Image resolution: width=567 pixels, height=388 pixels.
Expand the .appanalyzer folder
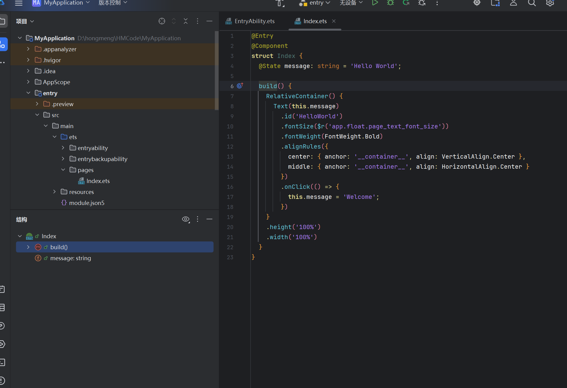pos(28,49)
